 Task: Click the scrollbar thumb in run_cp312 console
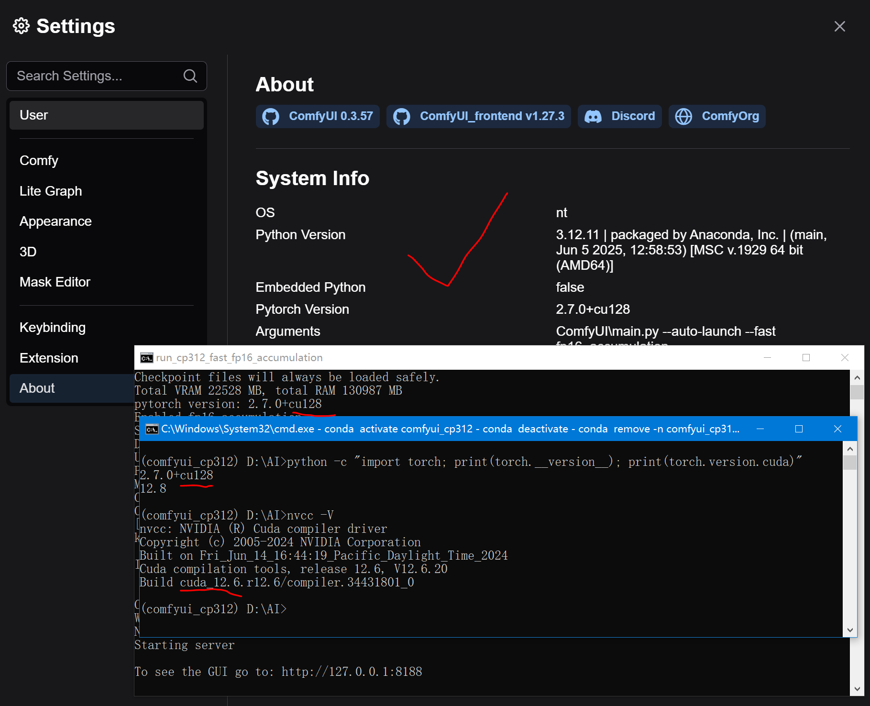[857, 392]
